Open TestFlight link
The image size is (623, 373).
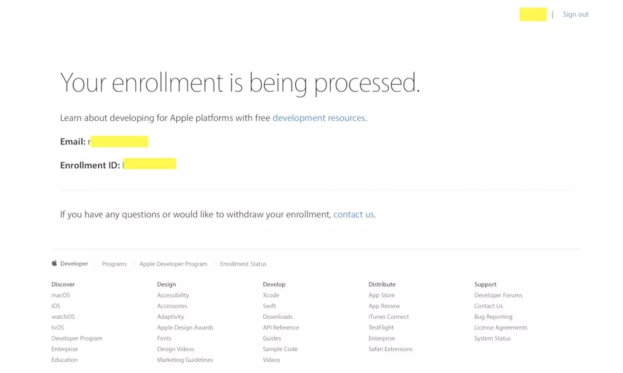pyautogui.click(x=381, y=328)
